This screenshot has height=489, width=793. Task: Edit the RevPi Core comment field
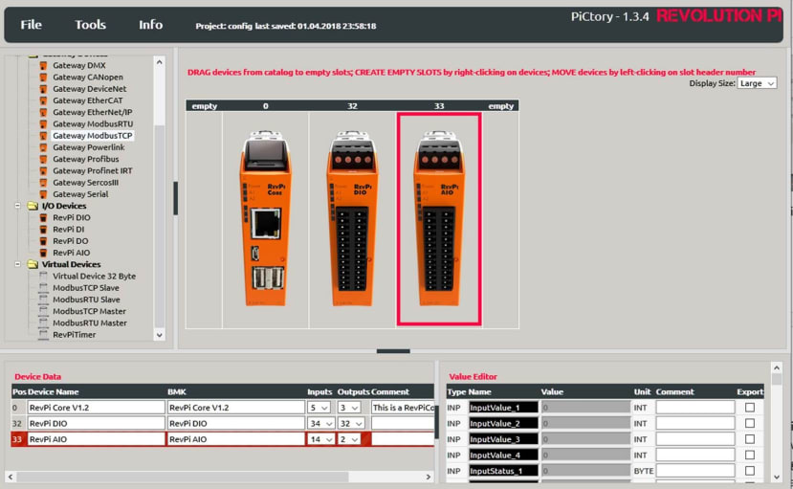[x=403, y=408]
